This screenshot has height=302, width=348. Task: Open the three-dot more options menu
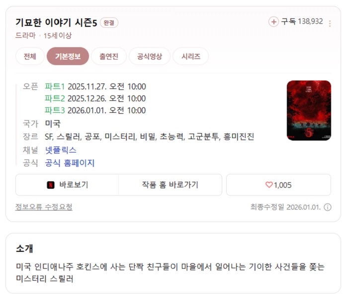click(x=330, y=23)
